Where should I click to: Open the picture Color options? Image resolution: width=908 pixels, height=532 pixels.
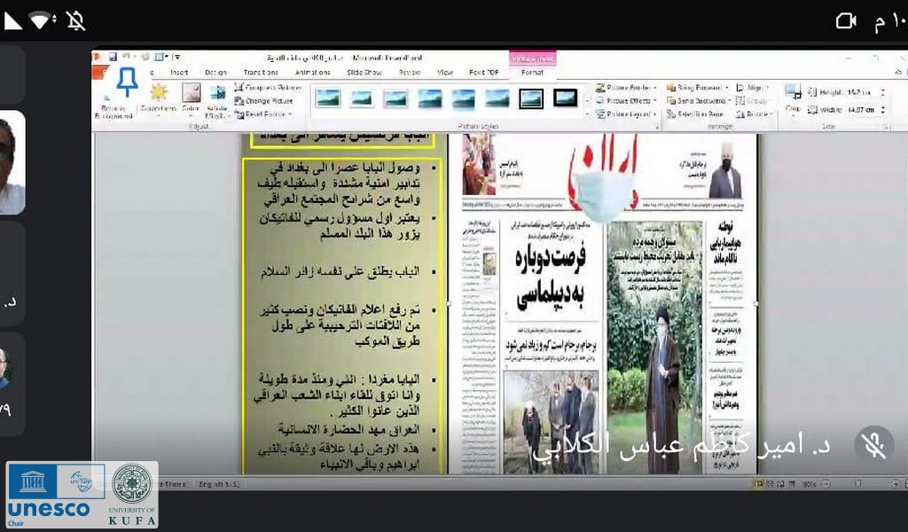pyautogui.click(x=191, y=98)
